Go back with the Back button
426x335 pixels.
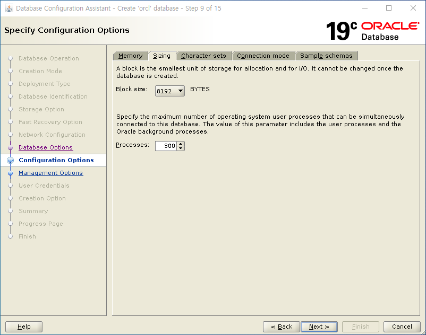(x=282, y=327)
